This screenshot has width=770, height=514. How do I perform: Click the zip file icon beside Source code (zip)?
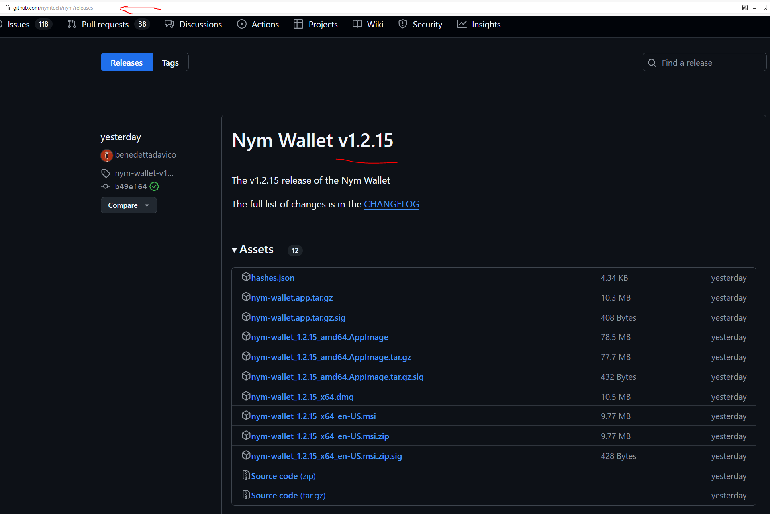pyautogui.click(x=246, y=475)
